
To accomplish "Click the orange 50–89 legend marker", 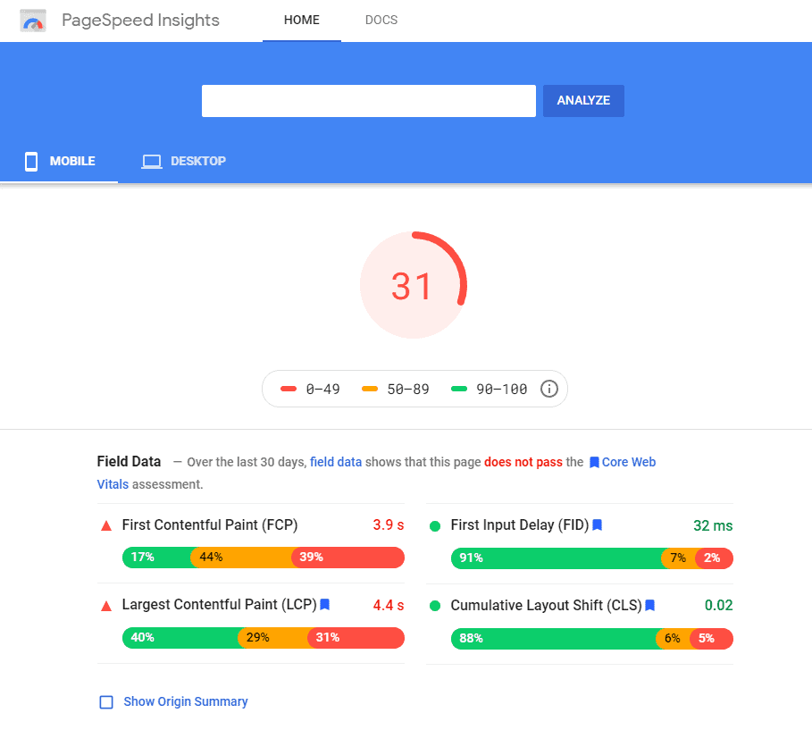I will [370, 389].
